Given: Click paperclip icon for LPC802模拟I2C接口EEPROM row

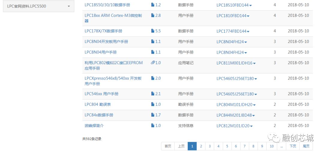Looking at the screenshot, I should [153, 63].
